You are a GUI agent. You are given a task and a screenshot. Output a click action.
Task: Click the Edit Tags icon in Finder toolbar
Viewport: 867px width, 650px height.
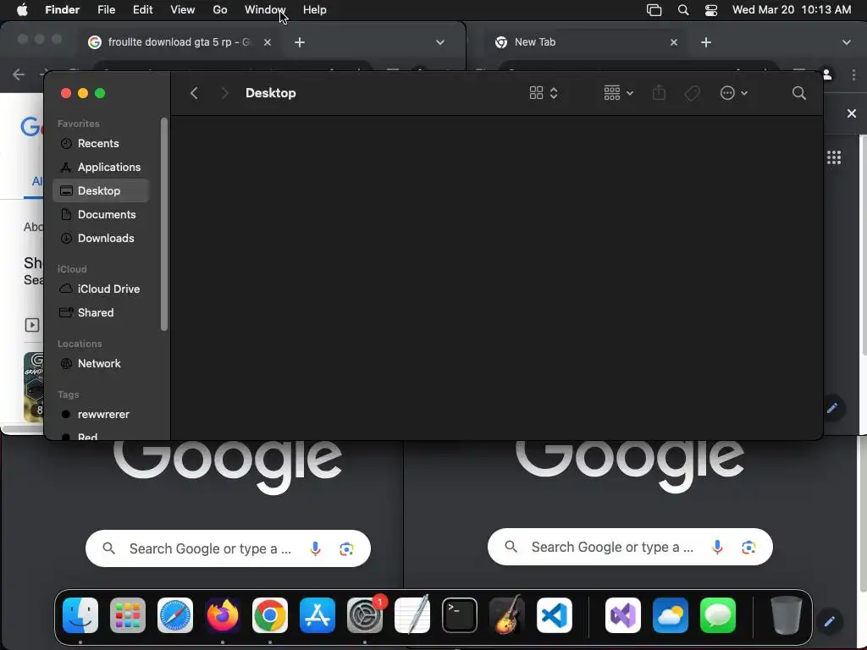pos(693,93)
